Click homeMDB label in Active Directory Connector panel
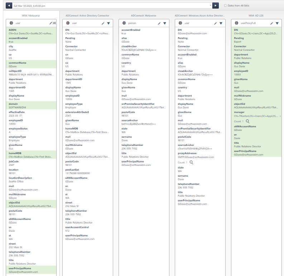Image resolution: width=284 pixels, height=276 pixels. coord(72,129)
